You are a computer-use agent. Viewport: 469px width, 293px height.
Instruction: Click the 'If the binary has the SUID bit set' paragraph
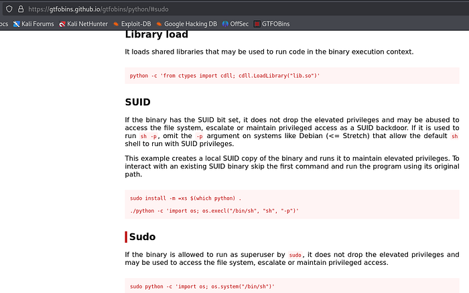[x=292, y=132]
